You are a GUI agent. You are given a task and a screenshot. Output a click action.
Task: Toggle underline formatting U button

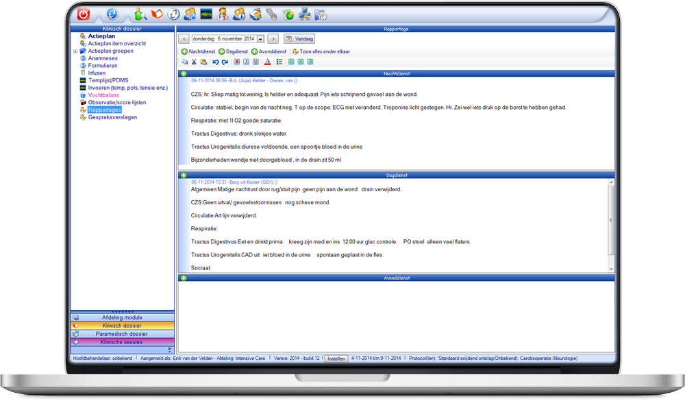click(x=256, y=62)
